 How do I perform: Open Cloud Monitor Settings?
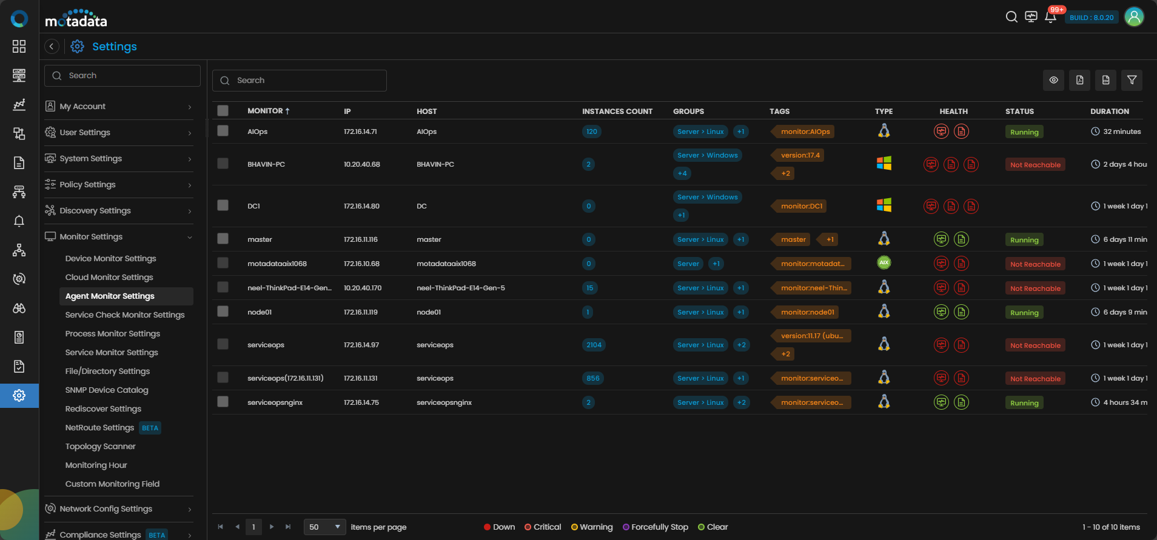tap(109, 278)
